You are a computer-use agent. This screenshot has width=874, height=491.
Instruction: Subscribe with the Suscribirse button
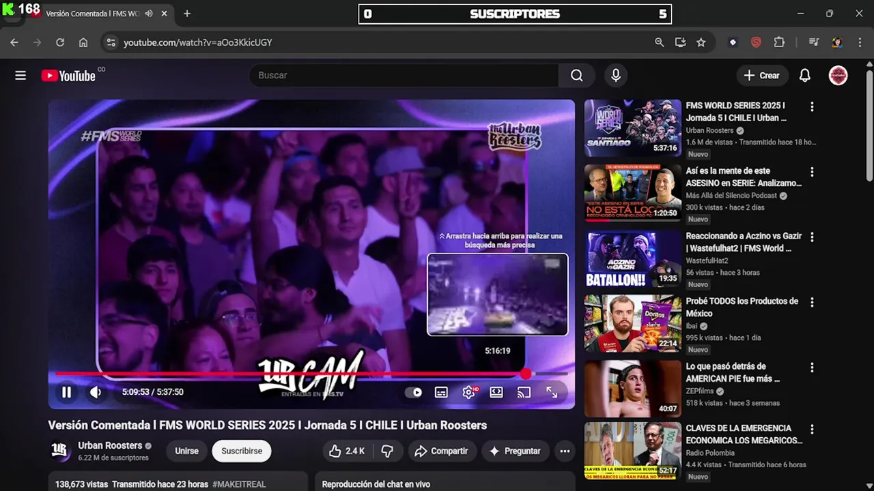pyautogui.click(x=242, y=451)
